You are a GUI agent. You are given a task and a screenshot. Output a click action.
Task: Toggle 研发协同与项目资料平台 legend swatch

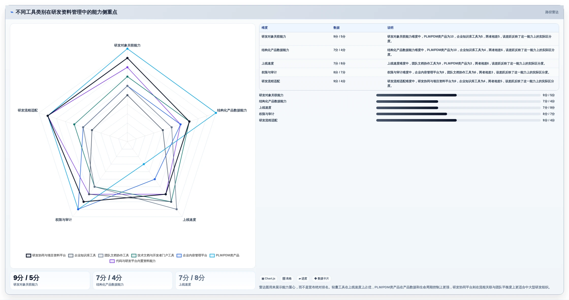pos(28,255)
